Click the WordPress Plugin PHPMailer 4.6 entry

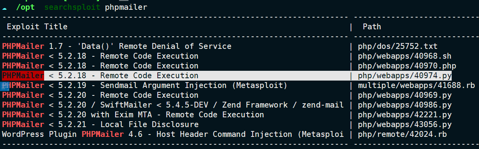(x=173, y=135)
